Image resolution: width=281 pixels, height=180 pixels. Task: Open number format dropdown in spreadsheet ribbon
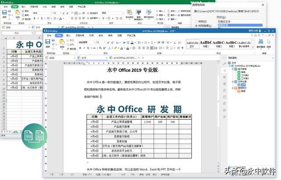tap(122, 13)
